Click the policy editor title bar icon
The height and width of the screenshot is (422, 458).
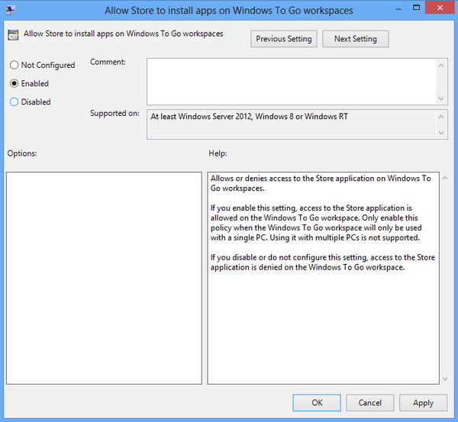(x=11, y=10)
